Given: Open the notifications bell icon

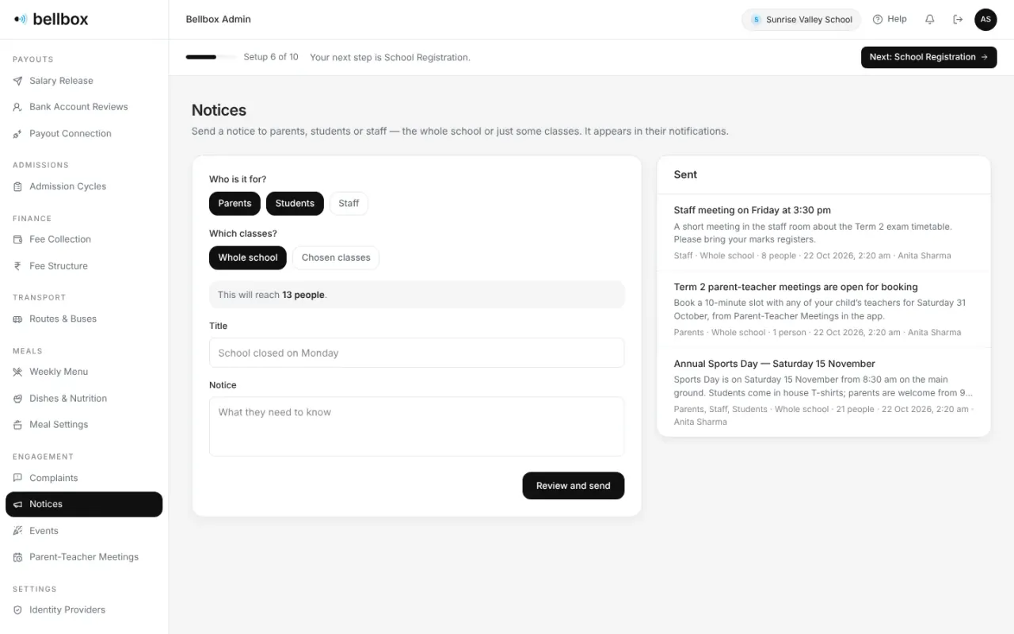Looking at the screenshot, I should (x=930, y=19).
